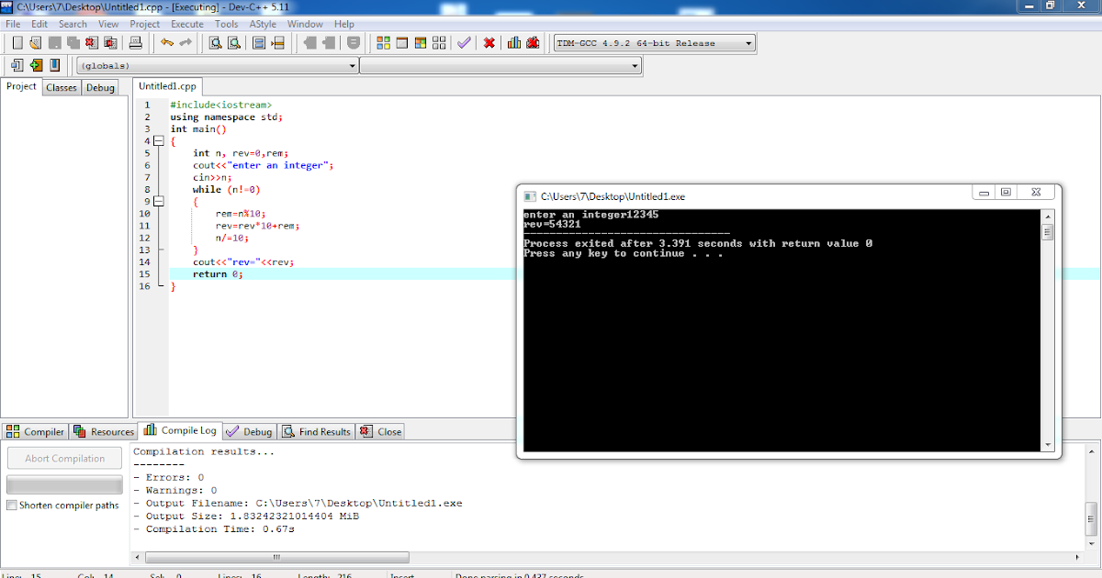This screenshot has height=578, width=1102.
Task: Switch to the Find Results panel
Action: coord(316,431)
